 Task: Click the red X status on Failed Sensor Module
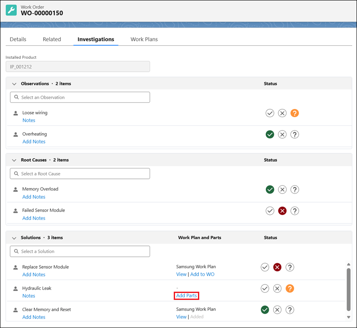(x=282, y=211)
